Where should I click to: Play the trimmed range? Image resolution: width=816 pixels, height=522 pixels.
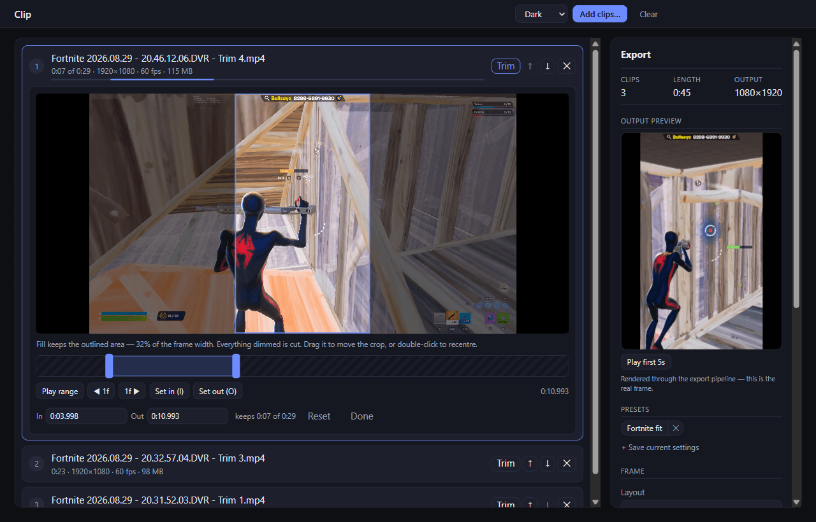pos(60,391)
